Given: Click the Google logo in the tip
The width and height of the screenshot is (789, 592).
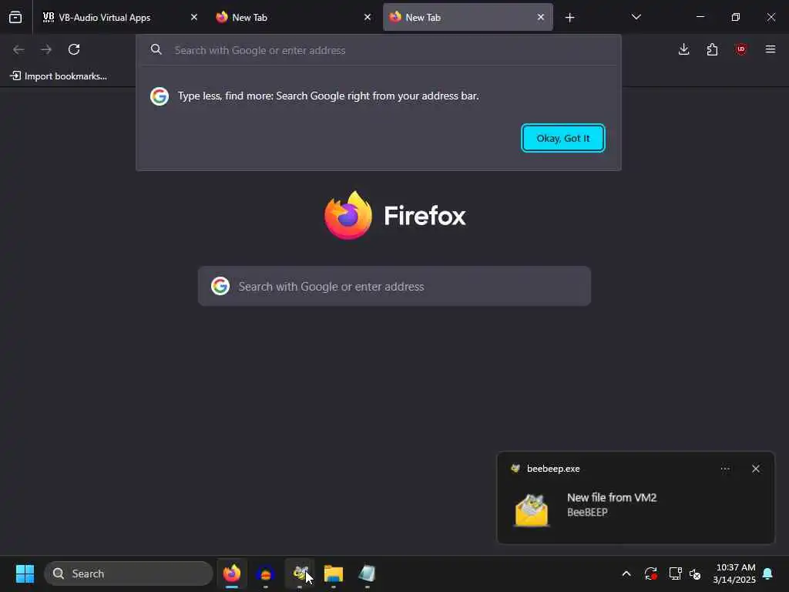Looking at the screenshot, I should [x=159, y=96].
